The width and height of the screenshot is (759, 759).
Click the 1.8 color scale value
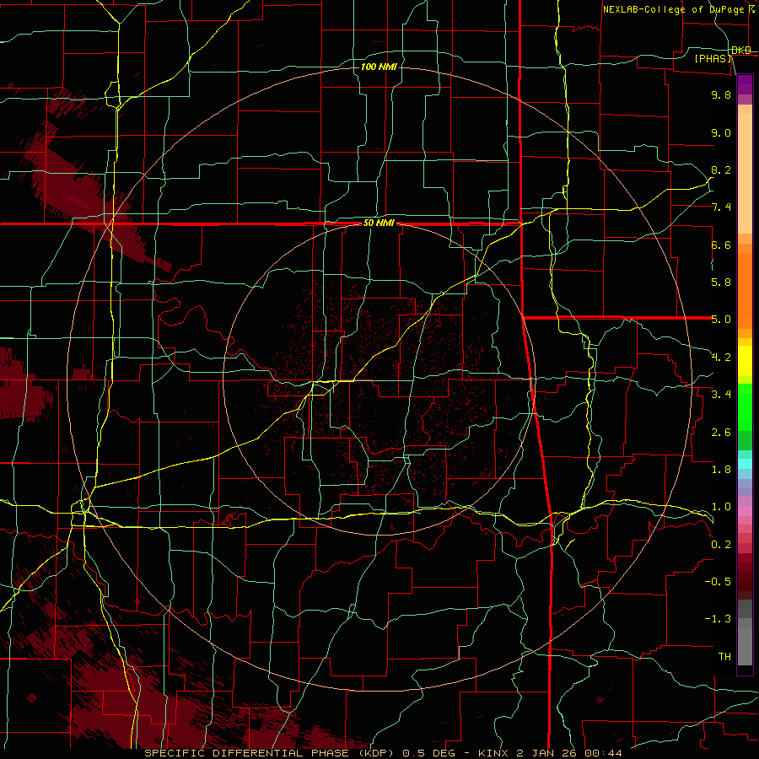pos(721,470)
